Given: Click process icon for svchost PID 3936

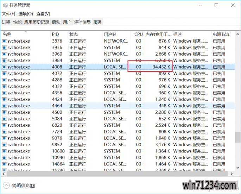Looking at the screenshot, I should 4,48.
